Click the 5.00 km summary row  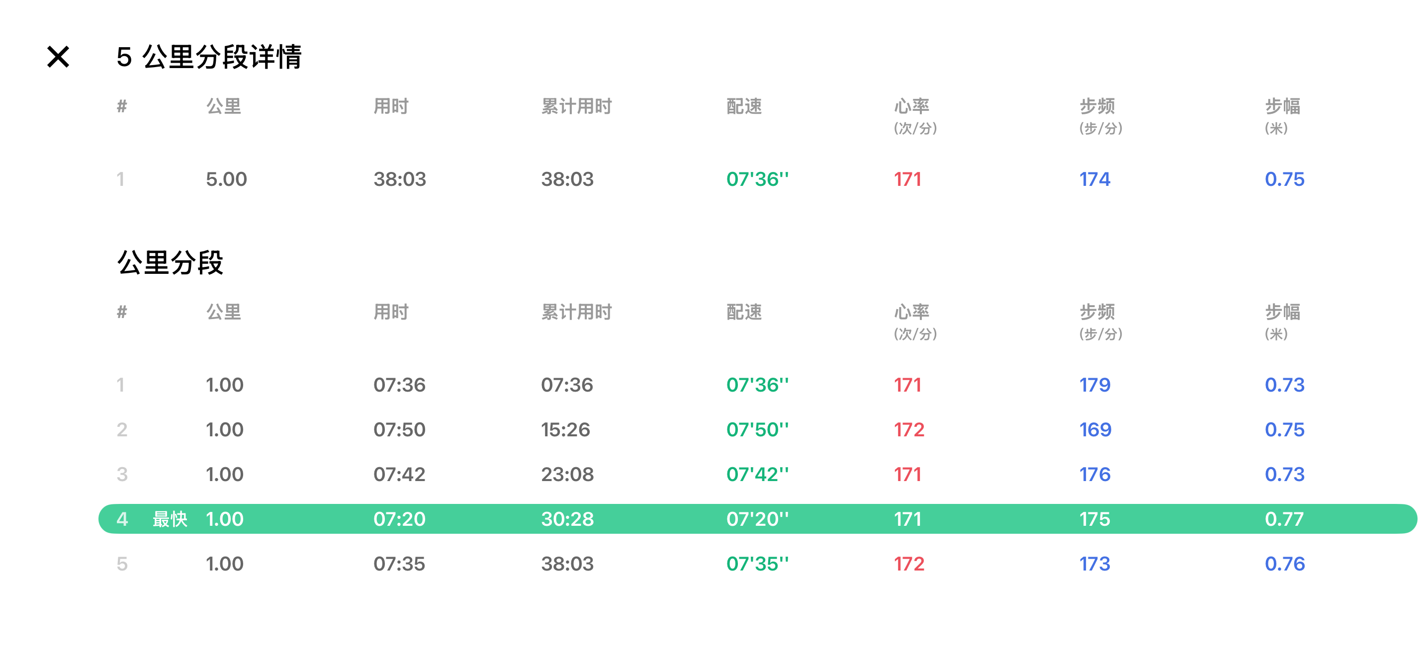coord(226,179)
